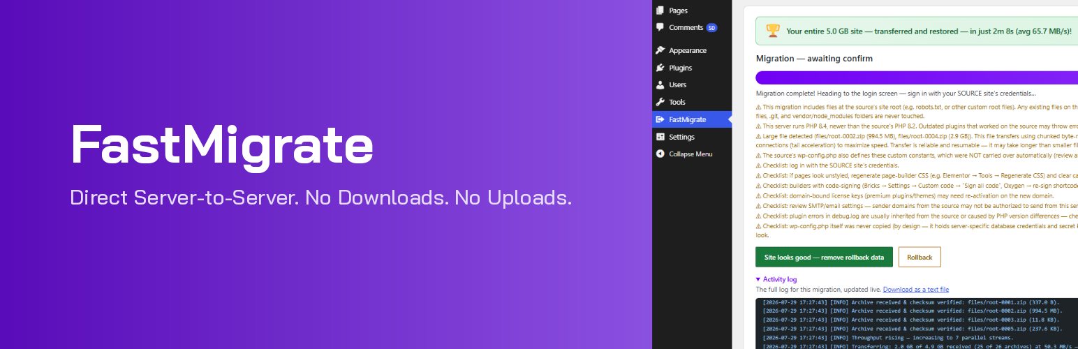1078x349 pixels.
Task: Click the log line for files/root-0002.zip
Action: pyautogui.click(x=913, y=311)
